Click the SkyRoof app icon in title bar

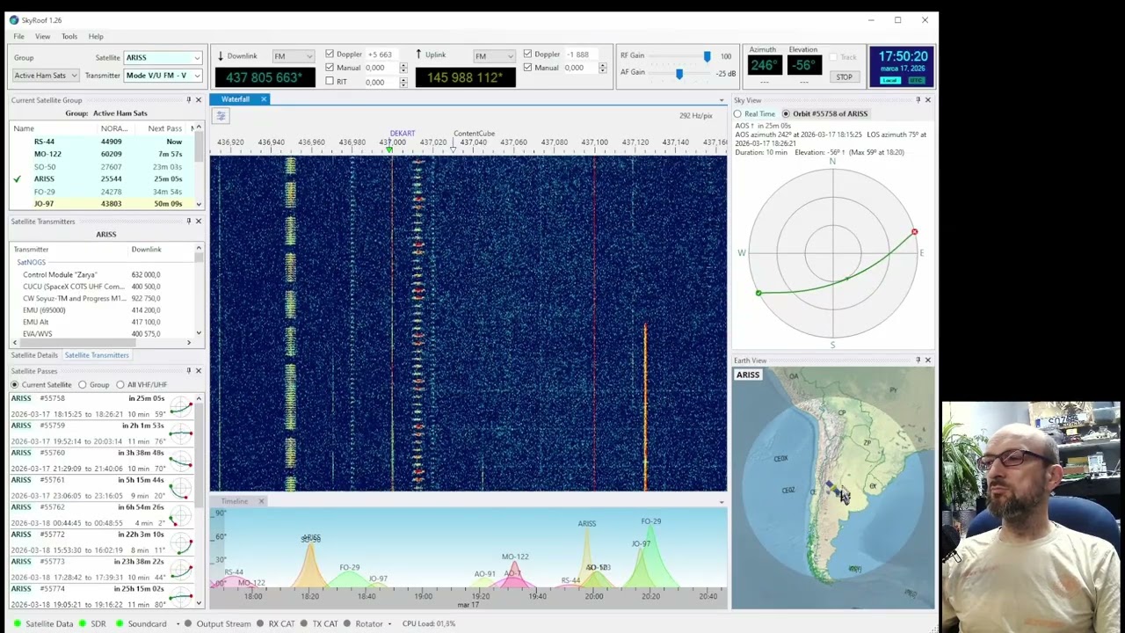click(x=13, y=19)
